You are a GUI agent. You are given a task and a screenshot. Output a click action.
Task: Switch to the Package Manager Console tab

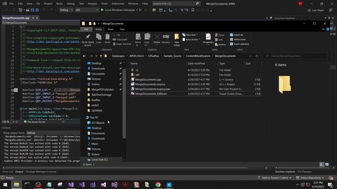pos(41,172)
